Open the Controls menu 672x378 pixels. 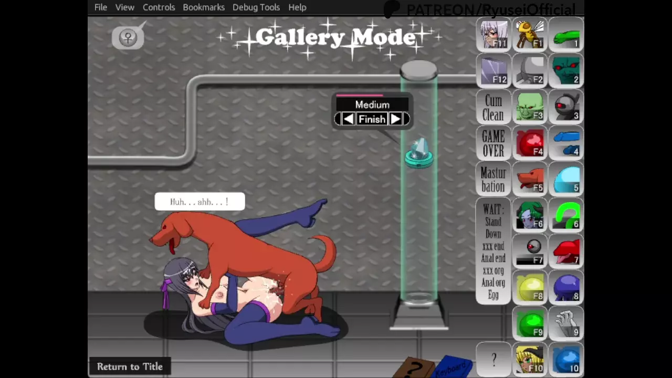tap(159, 7)
